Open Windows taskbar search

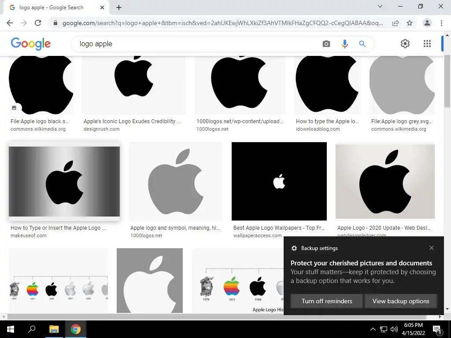32,329
